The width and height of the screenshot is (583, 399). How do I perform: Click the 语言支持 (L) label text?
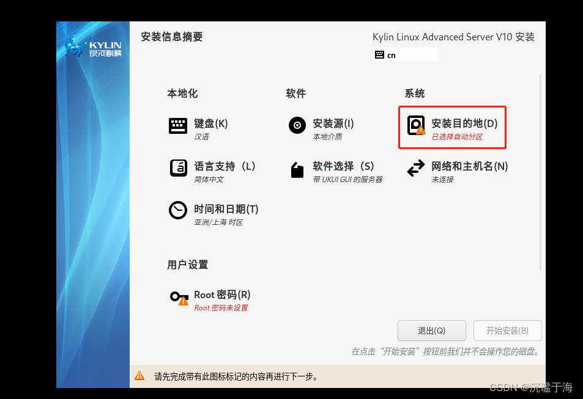pos(225,166)
